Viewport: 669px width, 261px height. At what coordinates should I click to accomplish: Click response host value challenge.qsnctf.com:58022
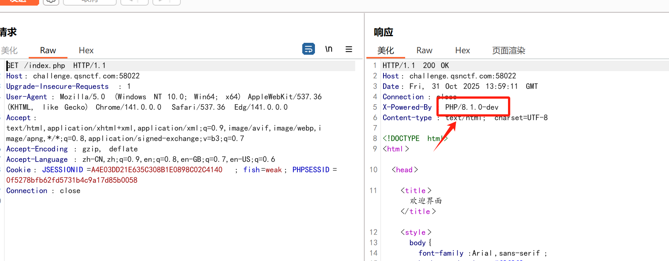point(463,76)
